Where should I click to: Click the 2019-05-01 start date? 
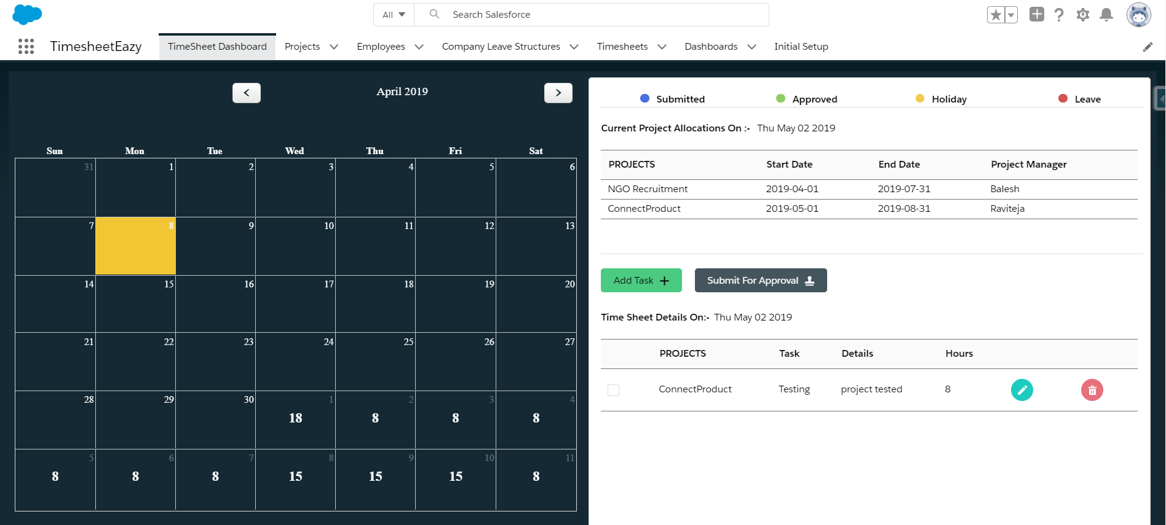[792, 209]
